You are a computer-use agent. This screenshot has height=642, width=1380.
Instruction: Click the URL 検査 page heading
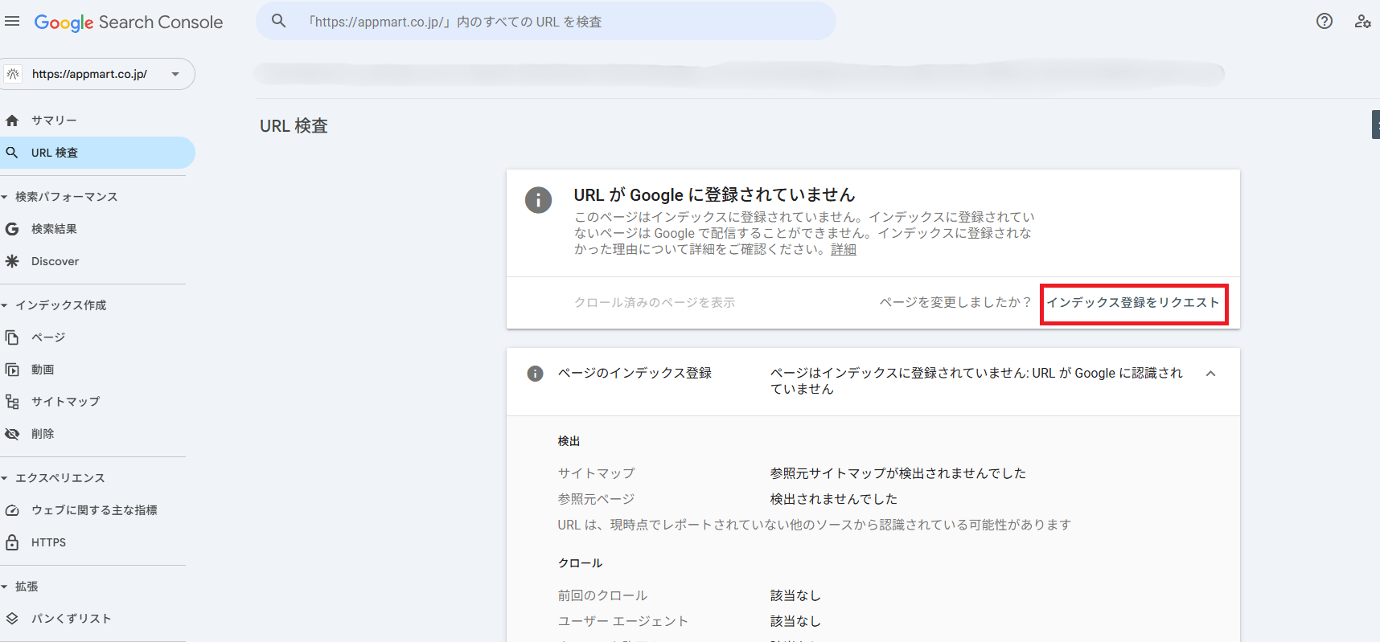[294, 126]
